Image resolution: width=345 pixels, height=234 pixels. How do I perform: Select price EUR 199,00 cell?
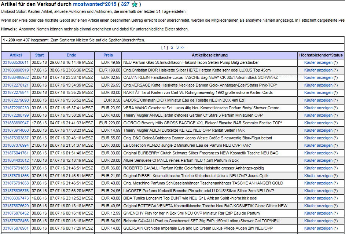pyautogui.click(x=108, y=70)
